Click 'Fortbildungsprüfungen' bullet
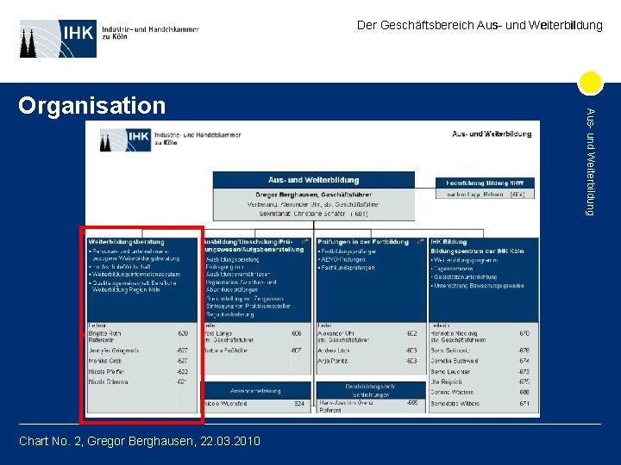This screenshot has height=465, width=621. pos(348,251)
